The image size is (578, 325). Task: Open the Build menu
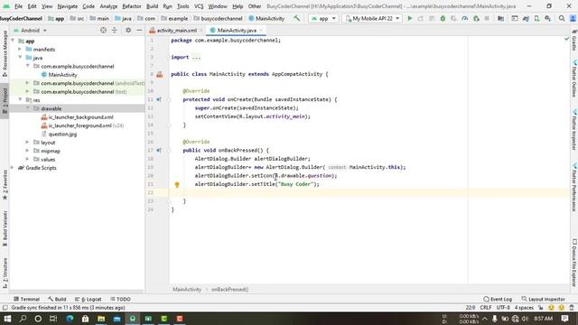(x=152, y=6)
